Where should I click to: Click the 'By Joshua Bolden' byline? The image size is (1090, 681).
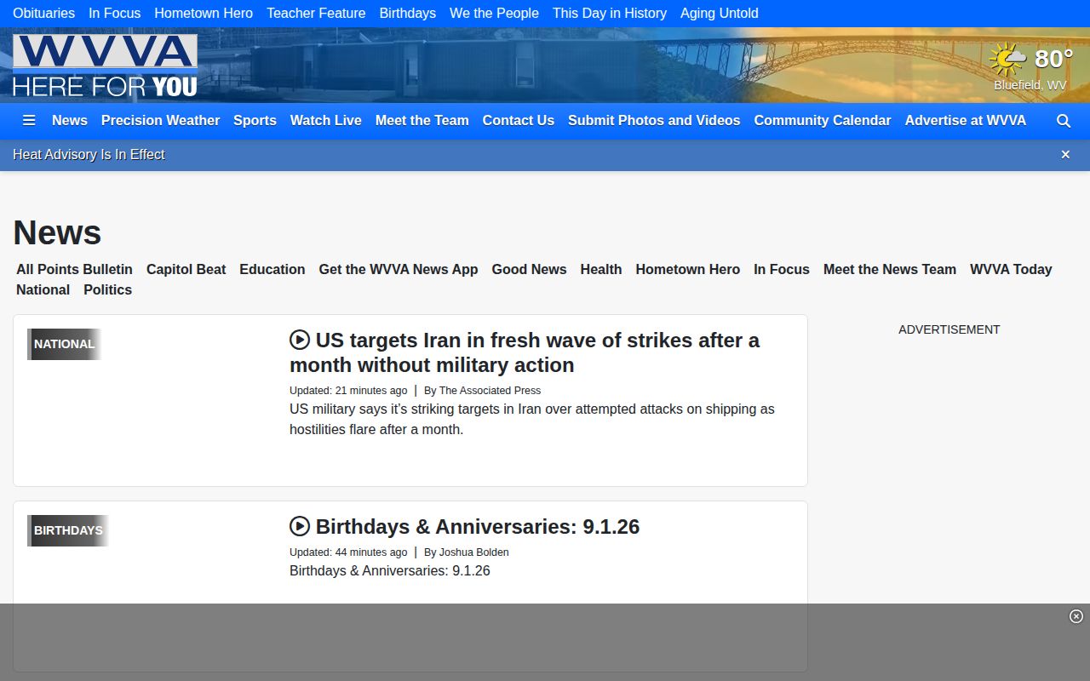point(466,552)
